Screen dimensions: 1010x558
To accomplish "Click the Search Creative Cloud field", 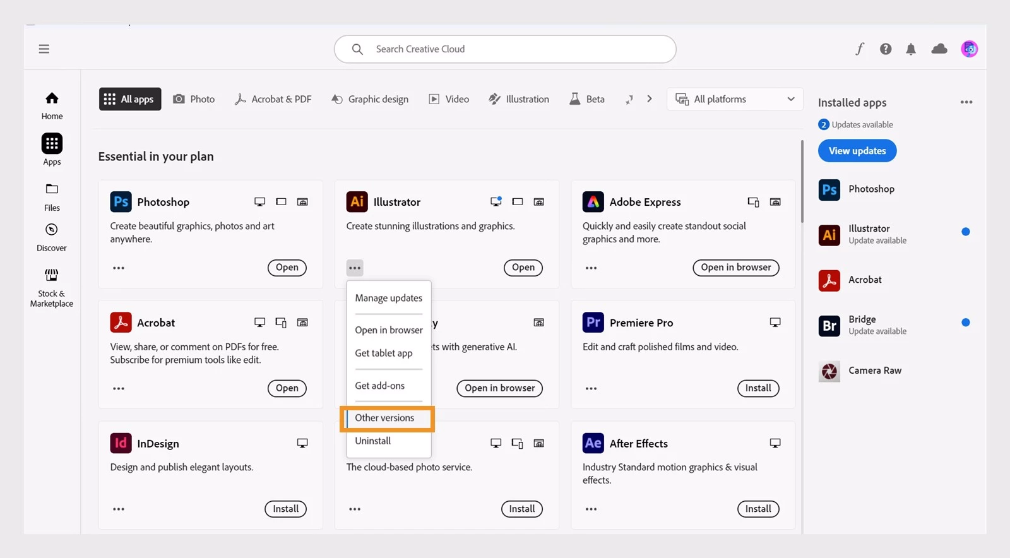I will pyautogui.click(x=505, y=49).
